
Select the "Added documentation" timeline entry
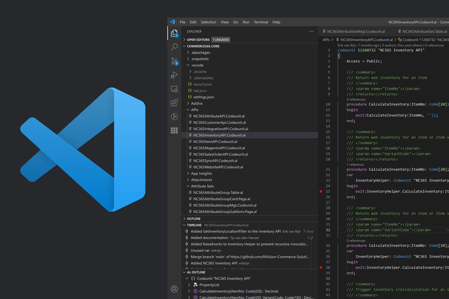click(209, 238)
